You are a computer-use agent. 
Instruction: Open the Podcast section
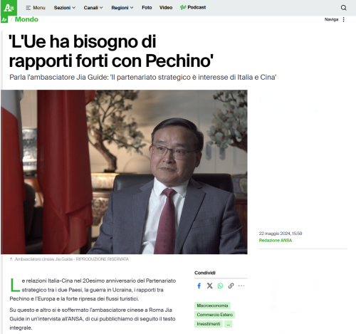193,8
